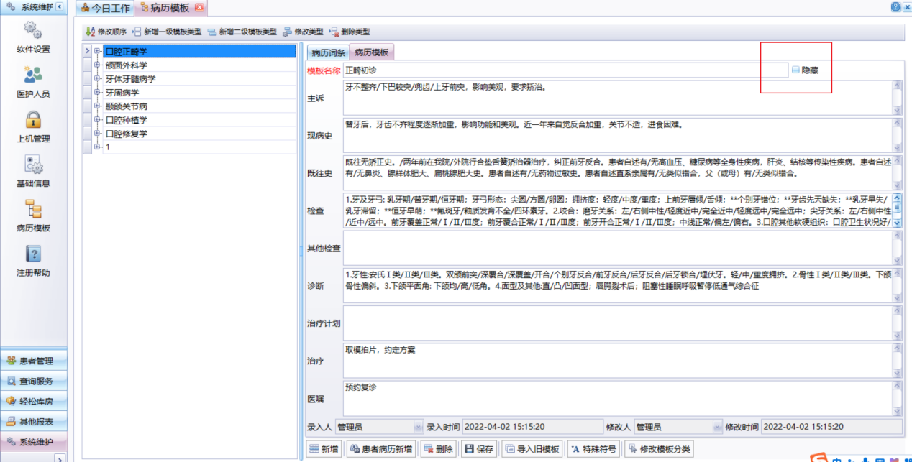
Task: Click 导入旧模板 button
Action: pyautogui.click(x=533, y=449)
